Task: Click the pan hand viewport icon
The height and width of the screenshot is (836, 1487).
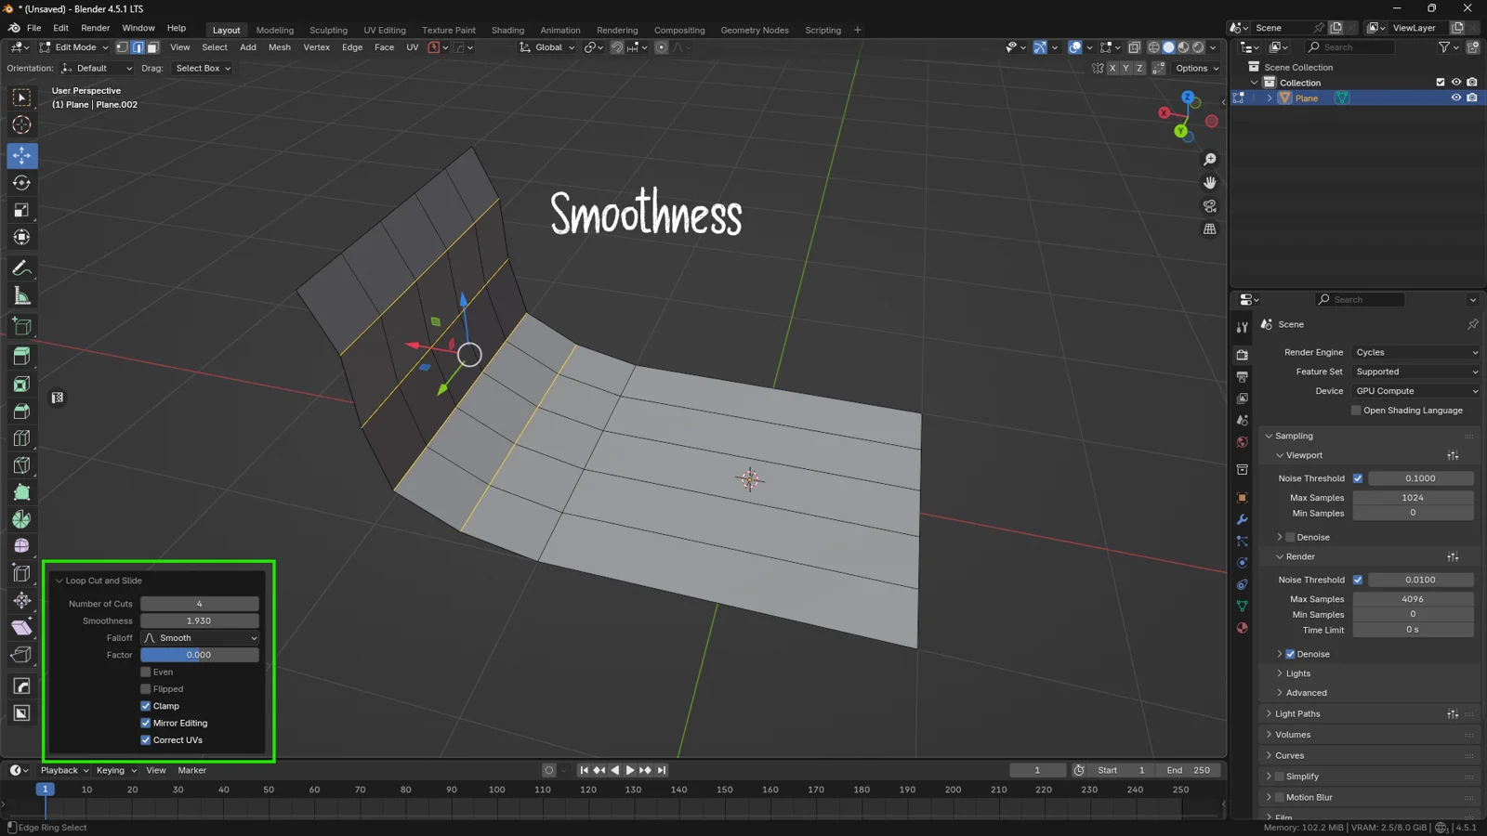Action: [1209, 183]
